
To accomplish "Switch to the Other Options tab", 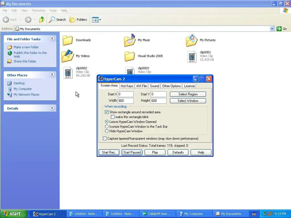I will [171, 86].
